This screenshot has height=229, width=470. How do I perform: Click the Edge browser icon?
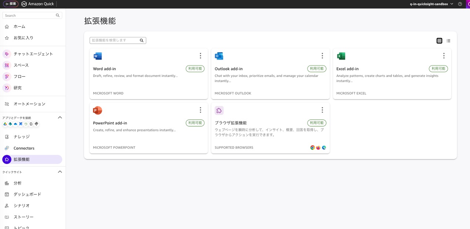324,148
